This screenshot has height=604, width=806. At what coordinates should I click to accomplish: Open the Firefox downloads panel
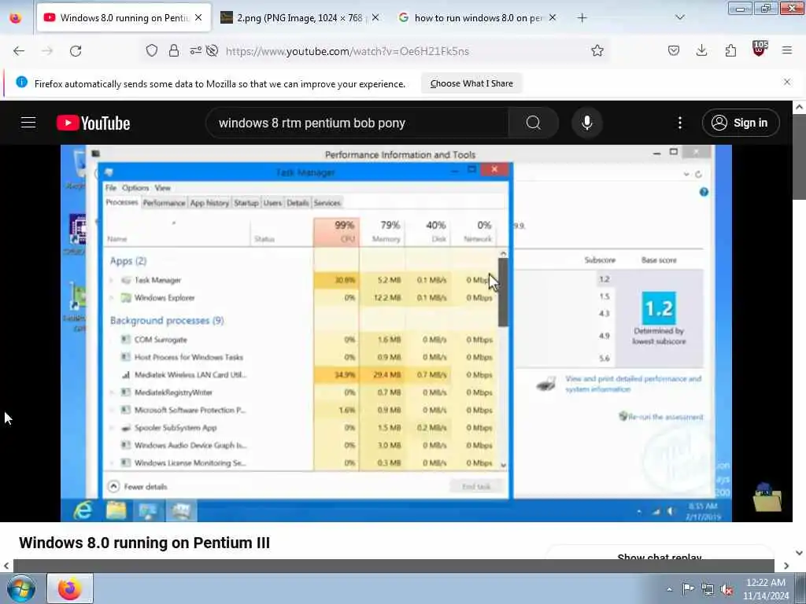pos(701,51)
